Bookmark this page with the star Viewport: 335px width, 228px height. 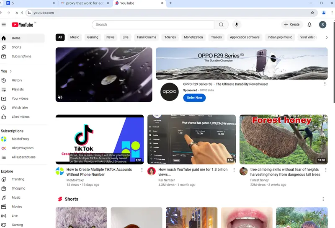(312, 13)
